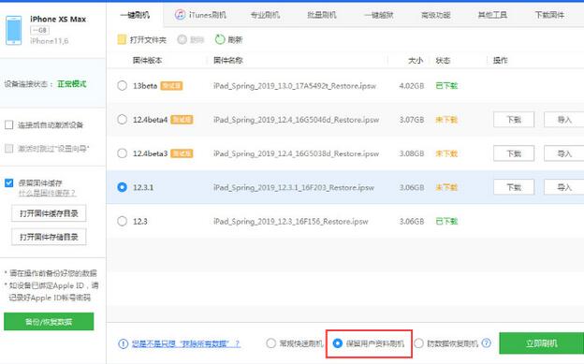Image resolution: width=584 pixels, height=364 pixels.
Task: Open the 其他工具 tab
Action: tap(492, 15)
